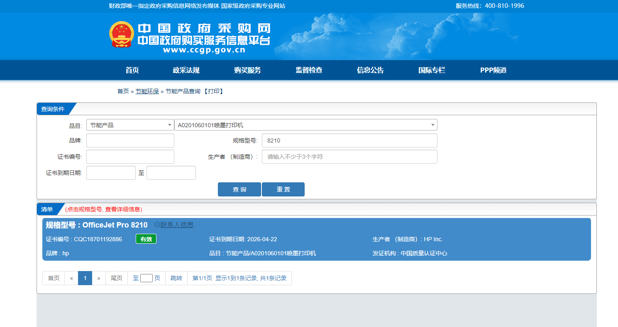Select 信息公告 in the navigation bar
618x327 pixels.
(370, 70)
